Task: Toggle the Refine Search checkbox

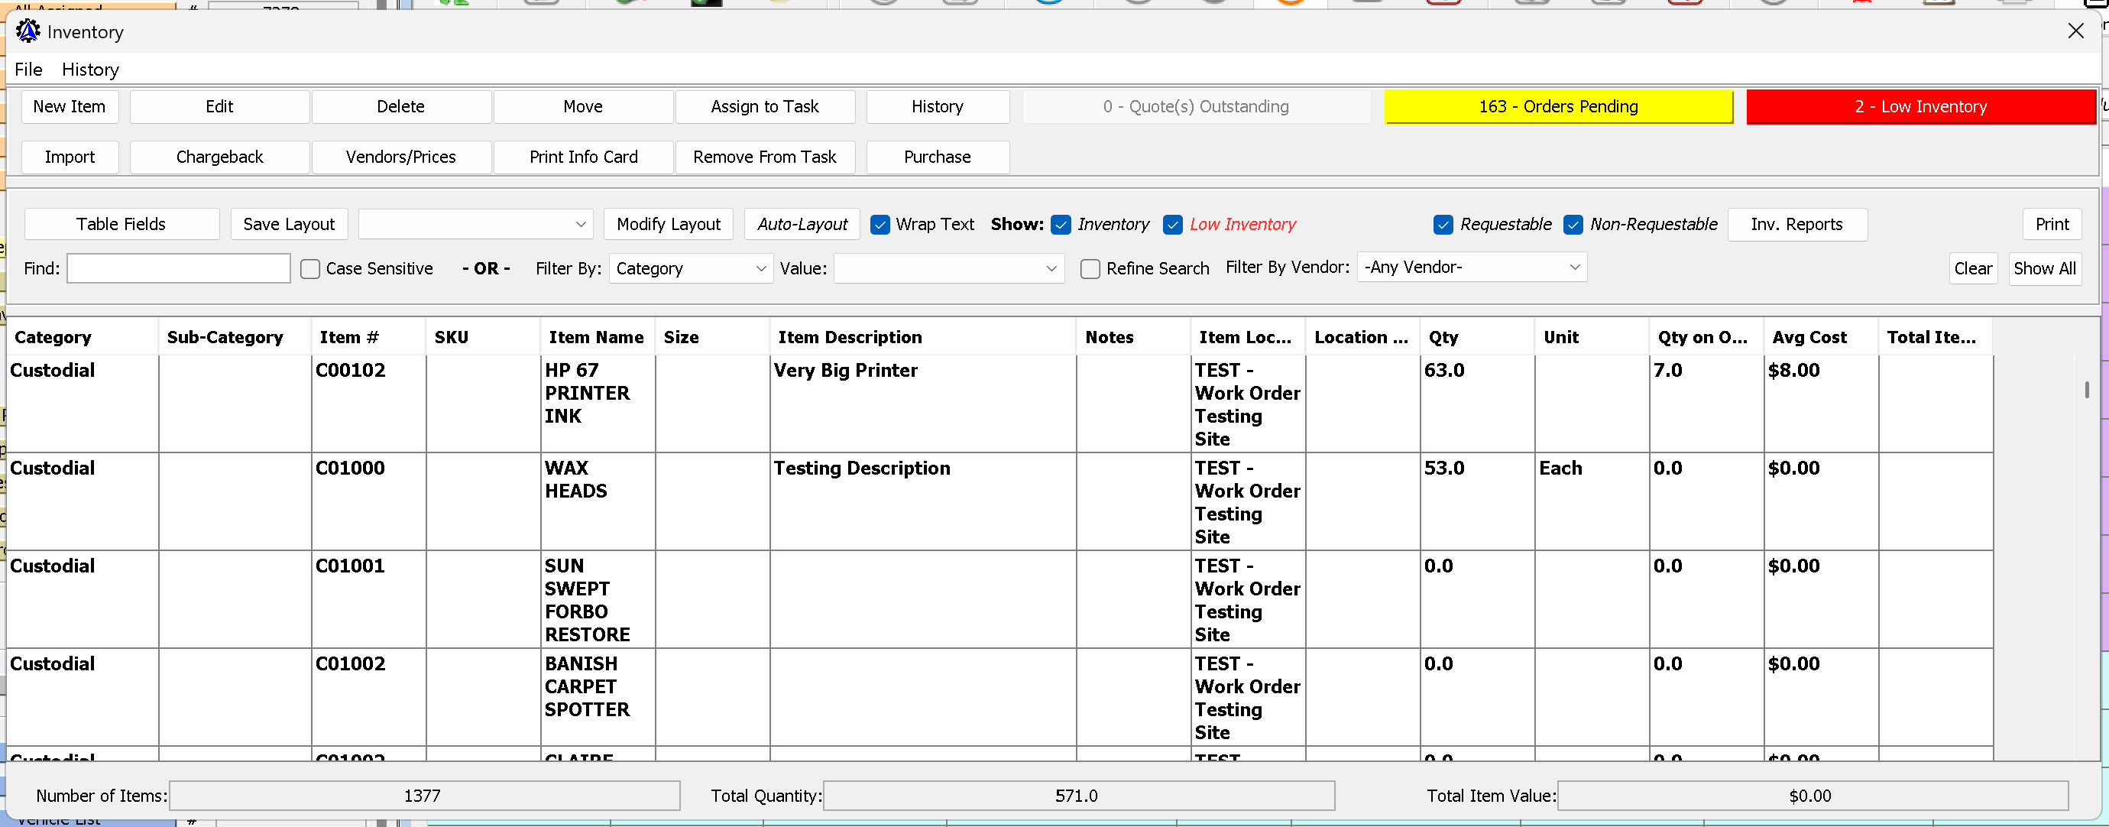Action: (1090, 268)
